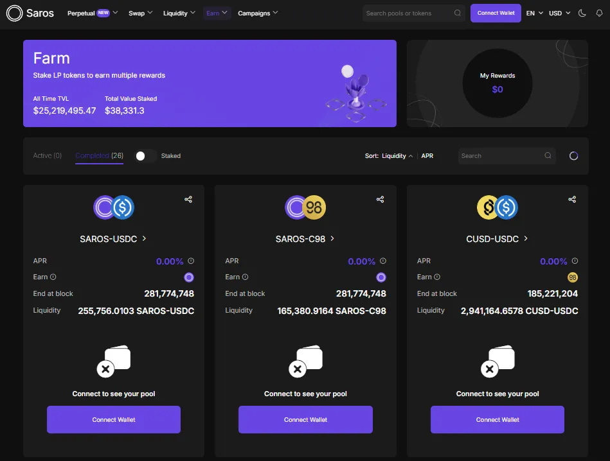This screenshot has height=461, width=610.
Task: Click the refresh circle icon beside Search
Action: click(573, 156)
